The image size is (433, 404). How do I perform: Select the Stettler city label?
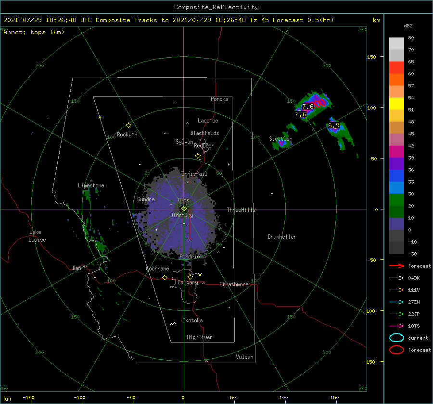[x=280, y=139]
